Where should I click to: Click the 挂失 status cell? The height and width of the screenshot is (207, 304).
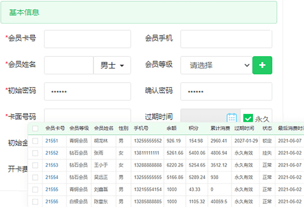click(x=267, y=153)
